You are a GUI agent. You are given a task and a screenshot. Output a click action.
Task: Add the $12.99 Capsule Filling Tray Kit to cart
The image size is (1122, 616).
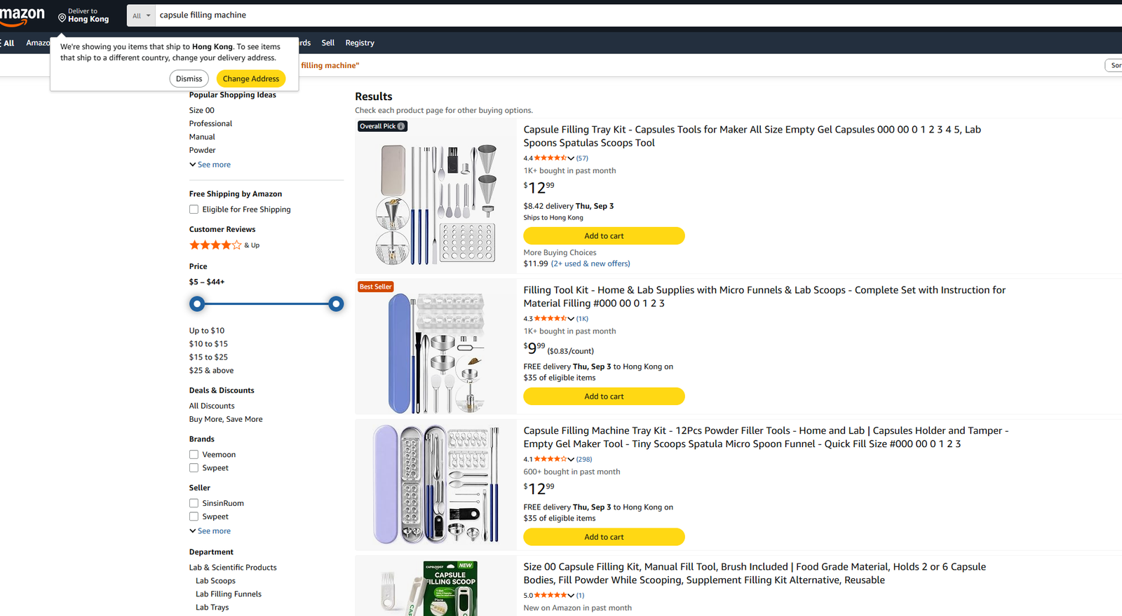pos(604,236)
